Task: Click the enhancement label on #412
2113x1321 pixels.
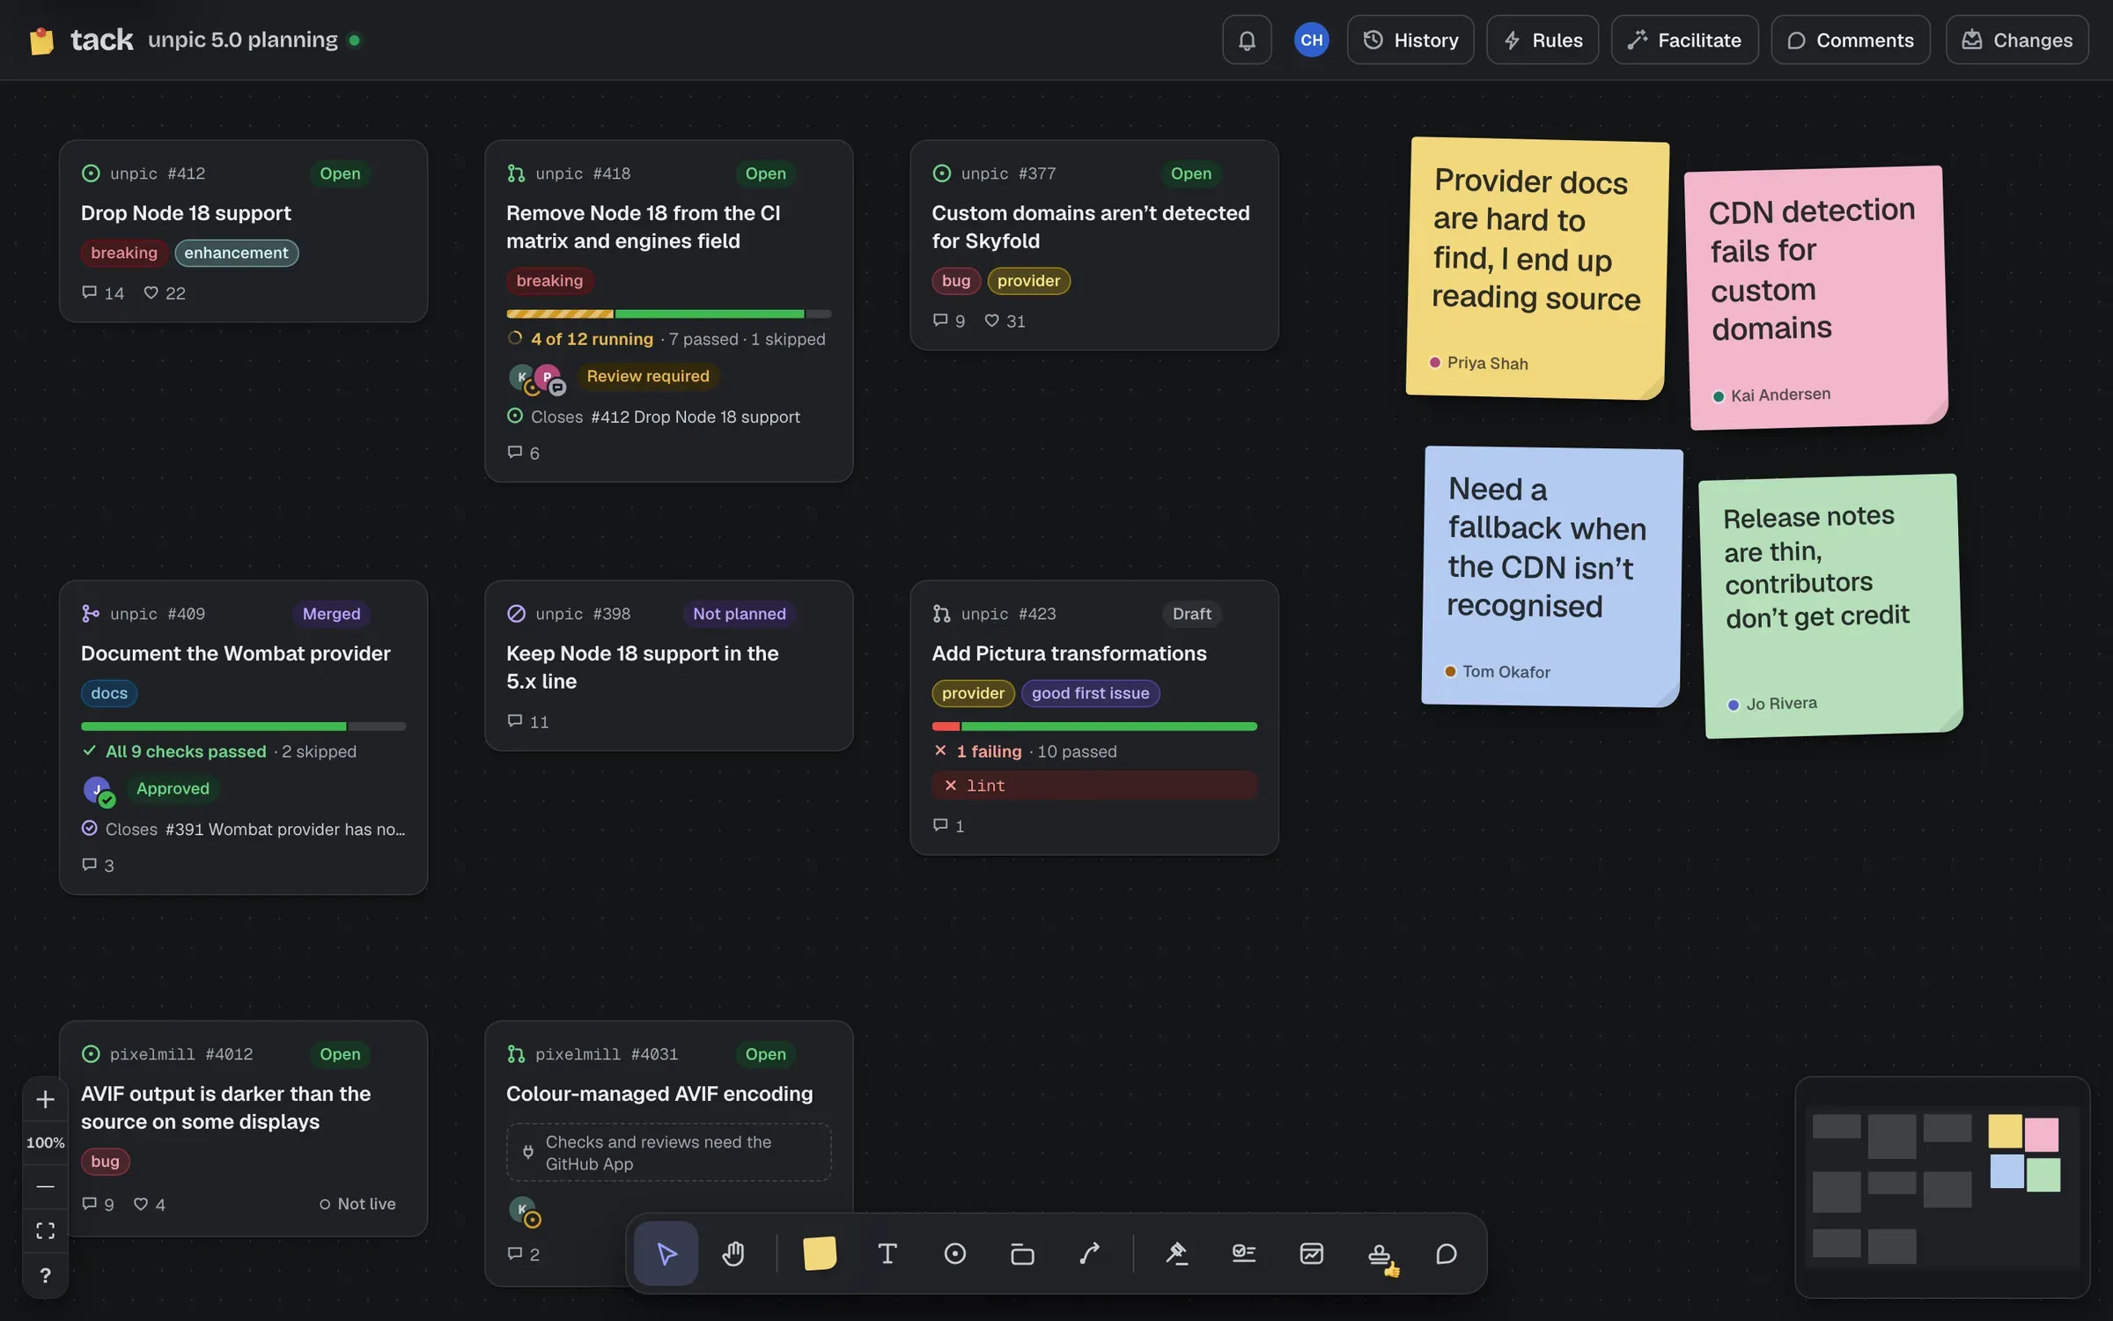Action: click(236, 253)
